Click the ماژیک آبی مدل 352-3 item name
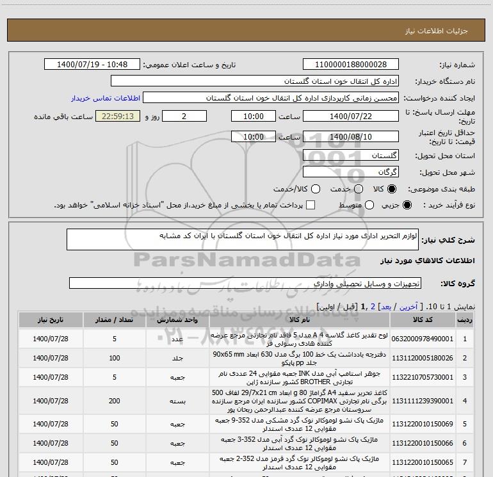This screenshot has height=477, width=493. pos(300,444)
